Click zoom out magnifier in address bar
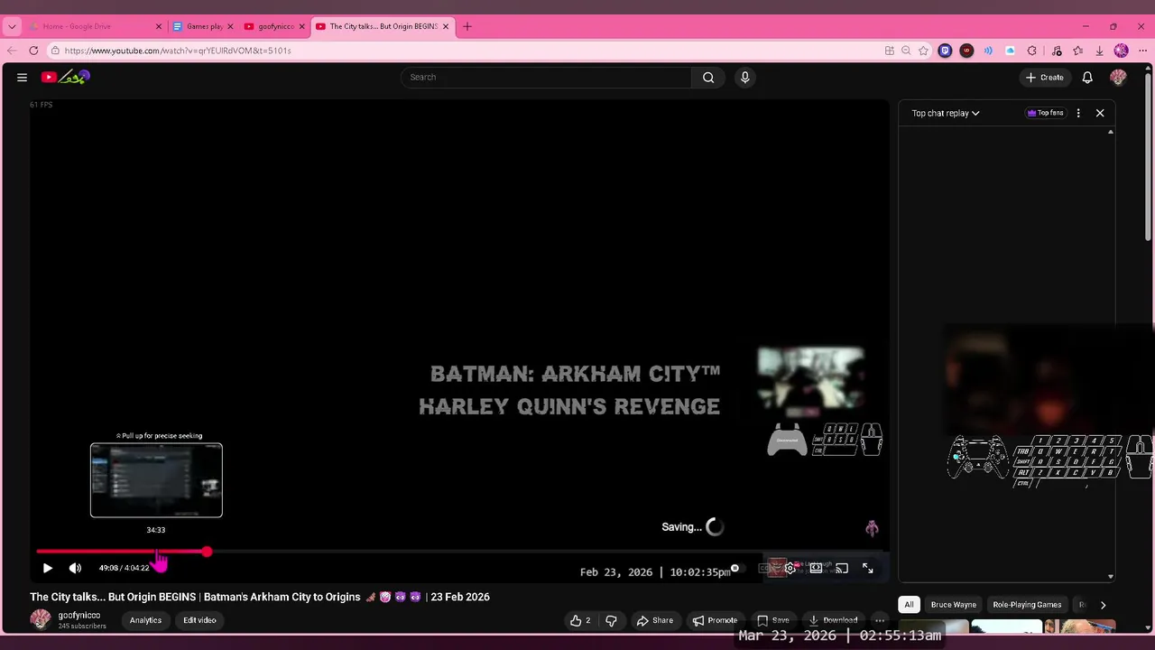The width and height of the screenshot is (1155, 650). pos(906,51)
